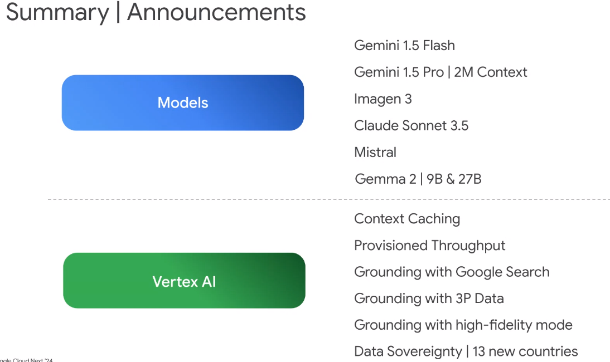Click the 13 new countries text

tap(525, 352)
